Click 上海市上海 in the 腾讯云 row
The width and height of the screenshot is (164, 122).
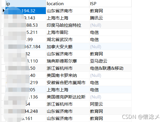point(58,18)
